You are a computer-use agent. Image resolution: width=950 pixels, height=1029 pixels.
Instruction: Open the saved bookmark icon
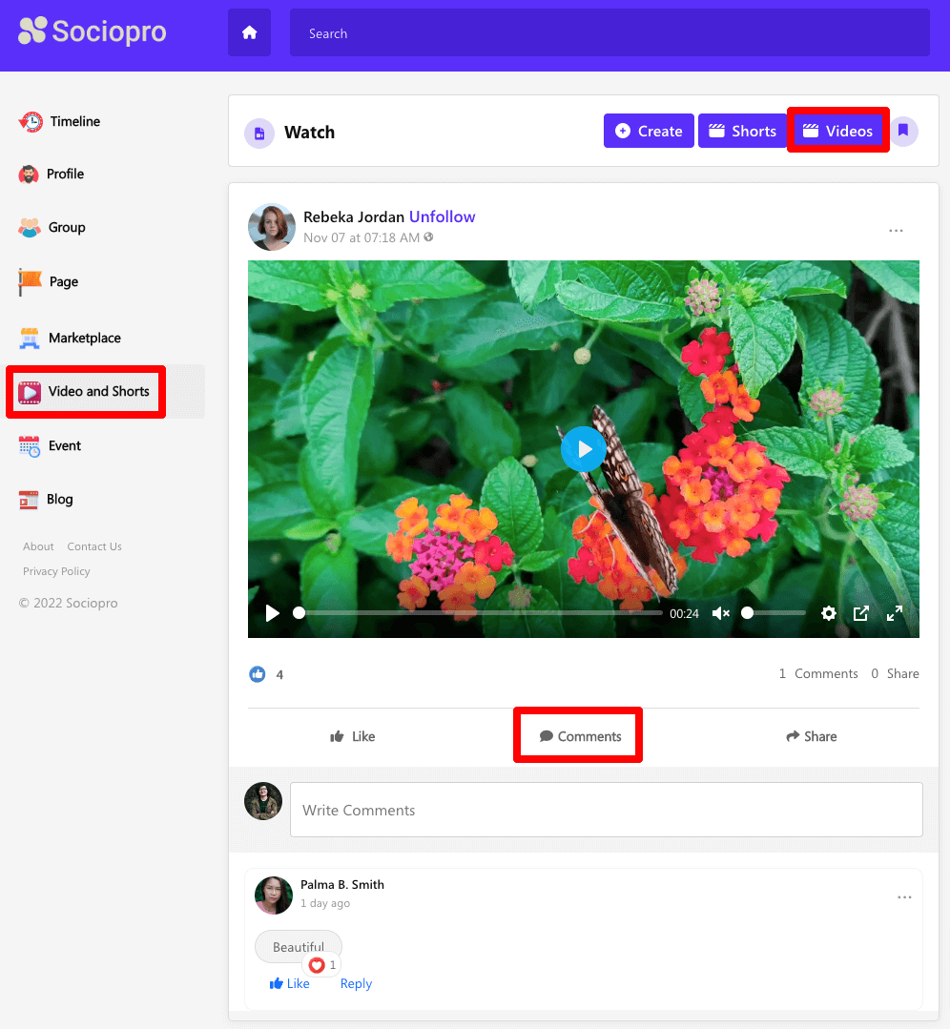903,132
